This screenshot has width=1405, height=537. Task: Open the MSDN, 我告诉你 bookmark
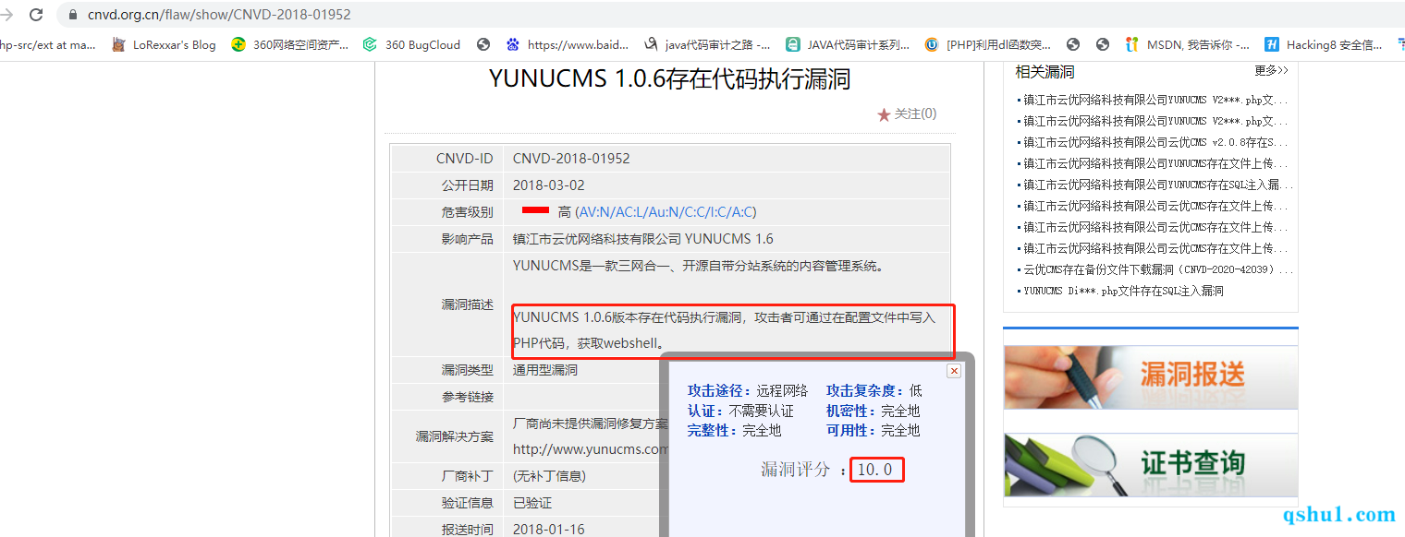tap(1188, 44)
